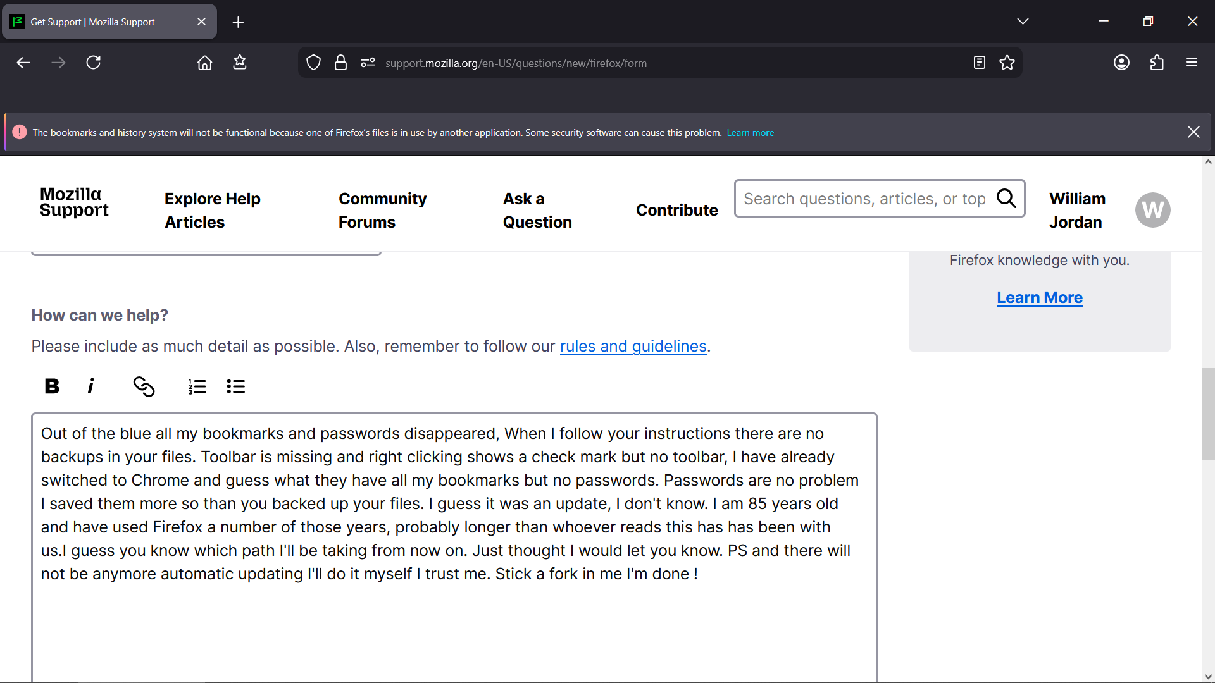The height and width of the screenshot is (683, 1215).
Task: Expand the list all tabs dropdown
Action: point(1023,22)
